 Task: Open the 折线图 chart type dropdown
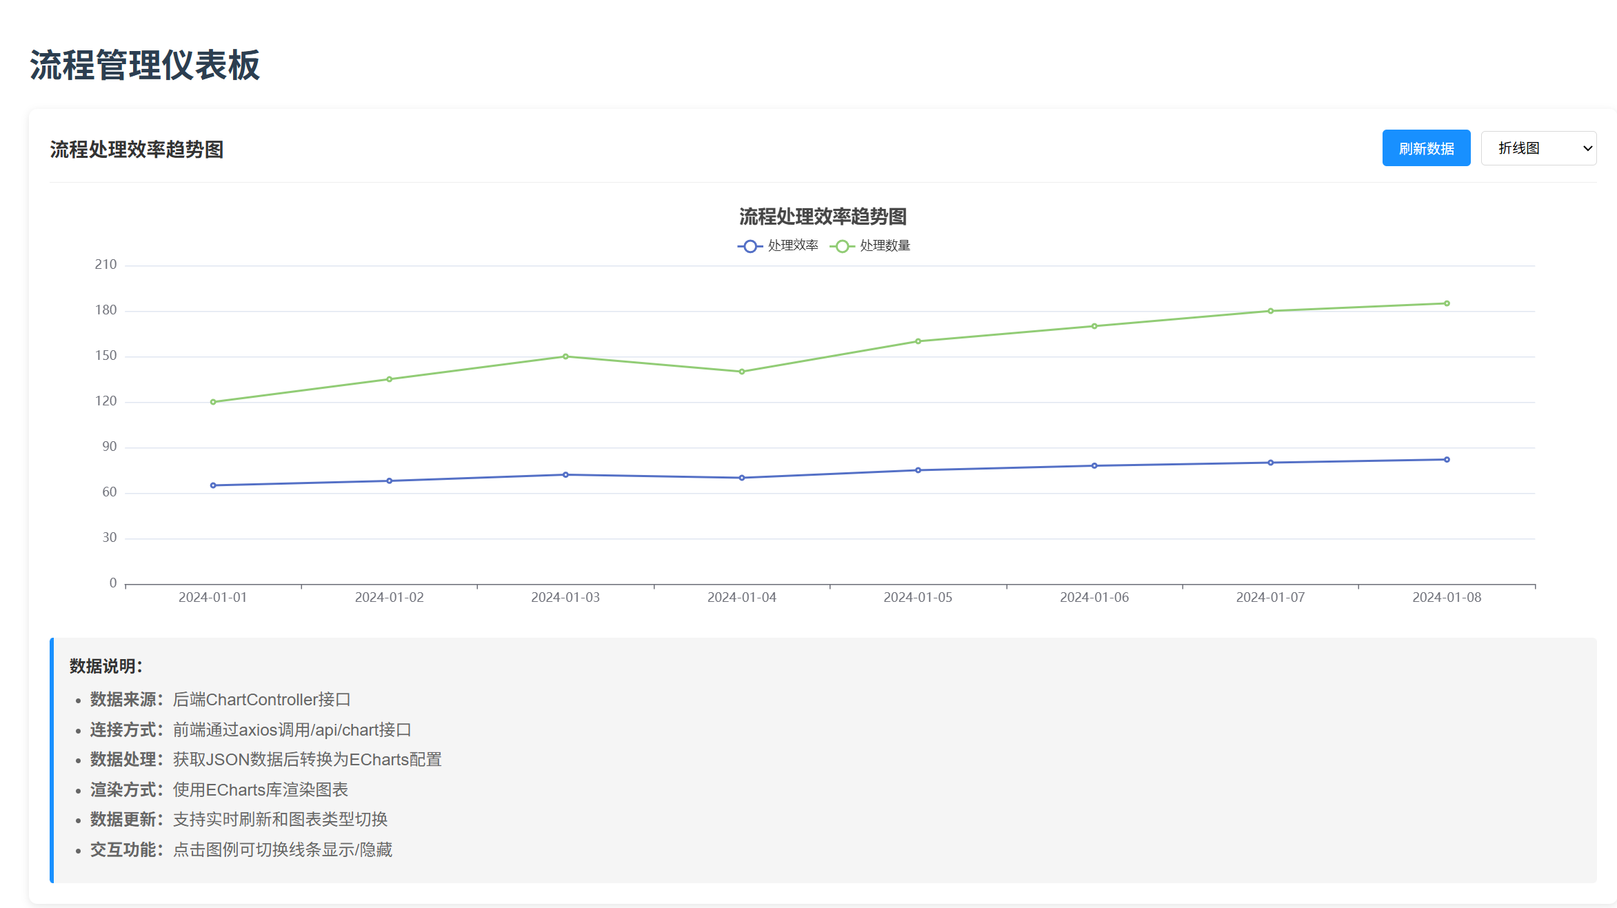point(1537,148)
